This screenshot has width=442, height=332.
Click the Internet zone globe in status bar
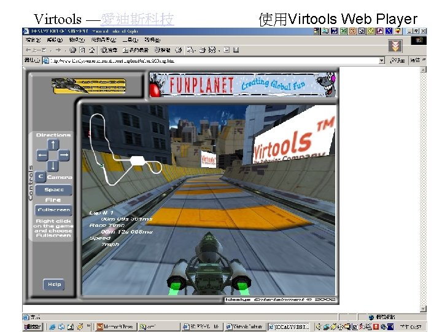[x=371, y=317]
